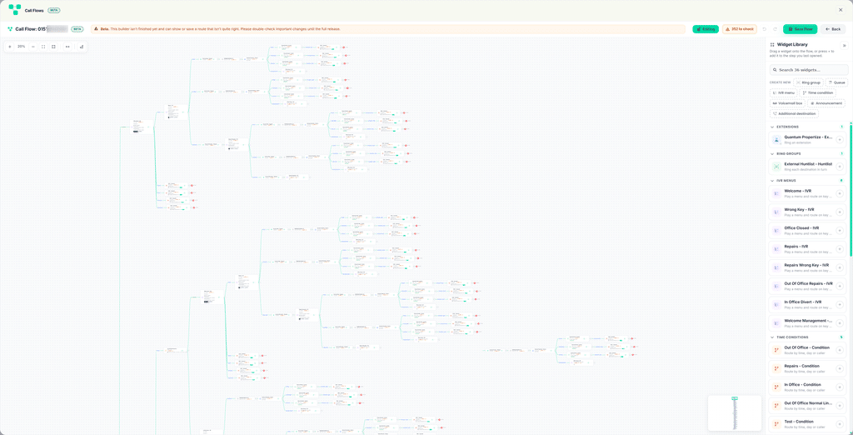The width and height of the screenshot is (853, 435).
Task: Click the minimap thumbnail of the flow
Action: click(x=735, y=413)
